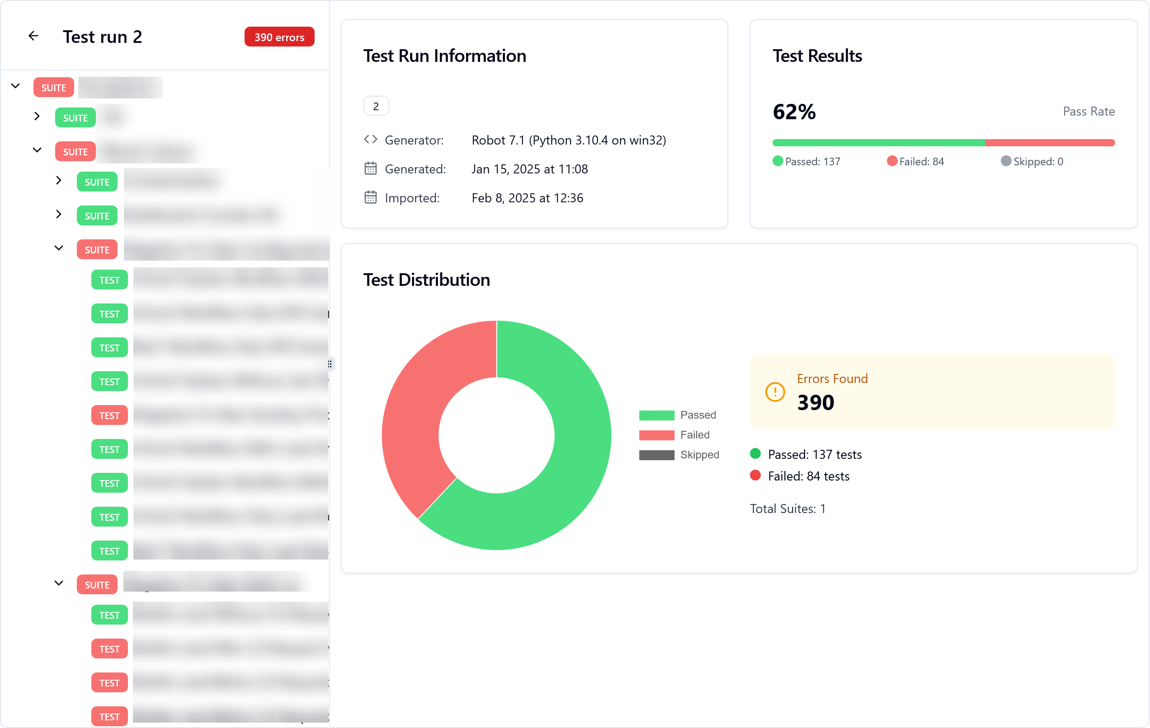
Task: Click the calendar icon next to Imported
Action: coord(371,197)
